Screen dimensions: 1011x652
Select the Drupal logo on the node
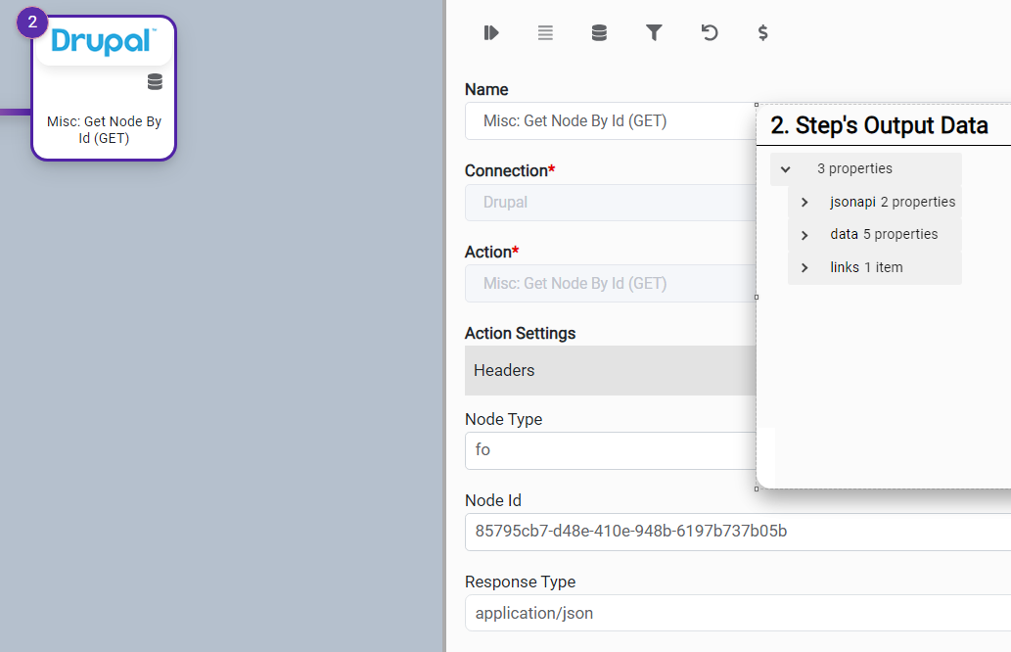tap(103, 41)
